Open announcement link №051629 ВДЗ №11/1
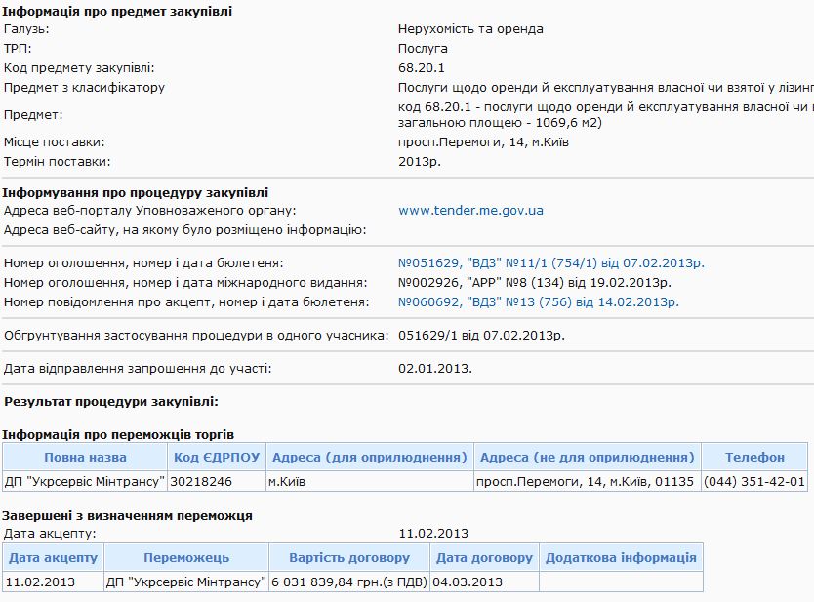The height and width of the screenshot is (602, 814). tap(550, 263)
